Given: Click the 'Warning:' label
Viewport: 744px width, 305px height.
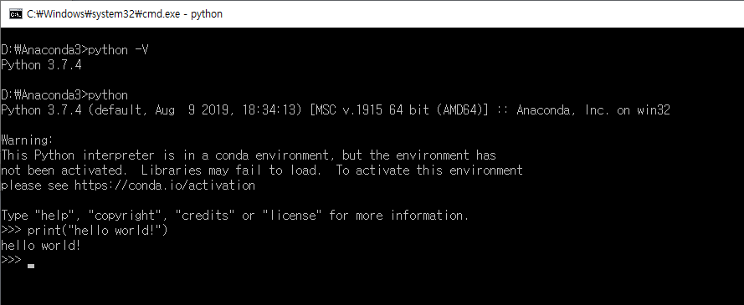Looking at the screenshot, I should 27,140.
